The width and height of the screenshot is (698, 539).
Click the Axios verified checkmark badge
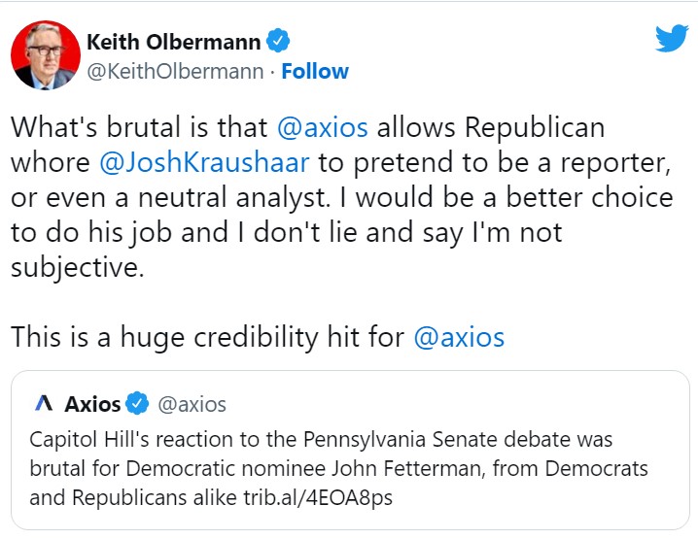[x=137, y=403]
